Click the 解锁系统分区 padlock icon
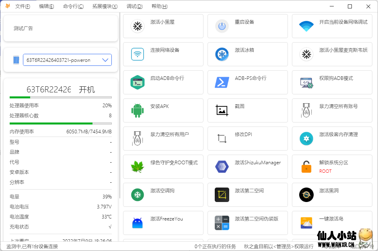This screenshot has height=251, width=378. pos(306,166)
